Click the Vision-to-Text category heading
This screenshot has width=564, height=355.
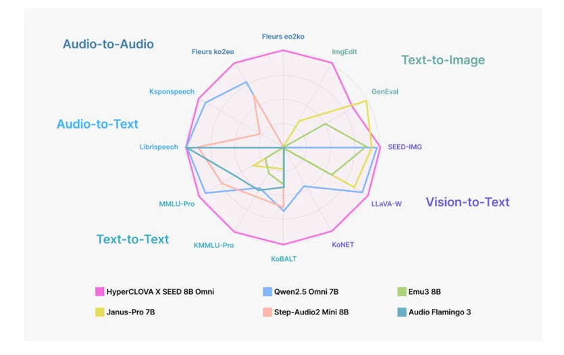tap(467, 202)
